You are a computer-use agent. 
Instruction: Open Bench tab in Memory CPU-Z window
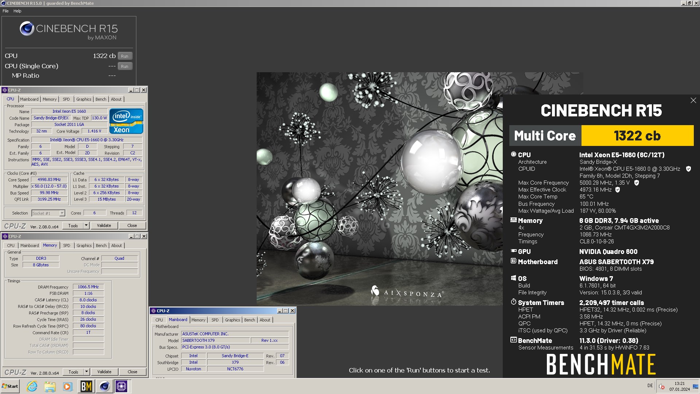pyautogui.click(x=101, y=246)
